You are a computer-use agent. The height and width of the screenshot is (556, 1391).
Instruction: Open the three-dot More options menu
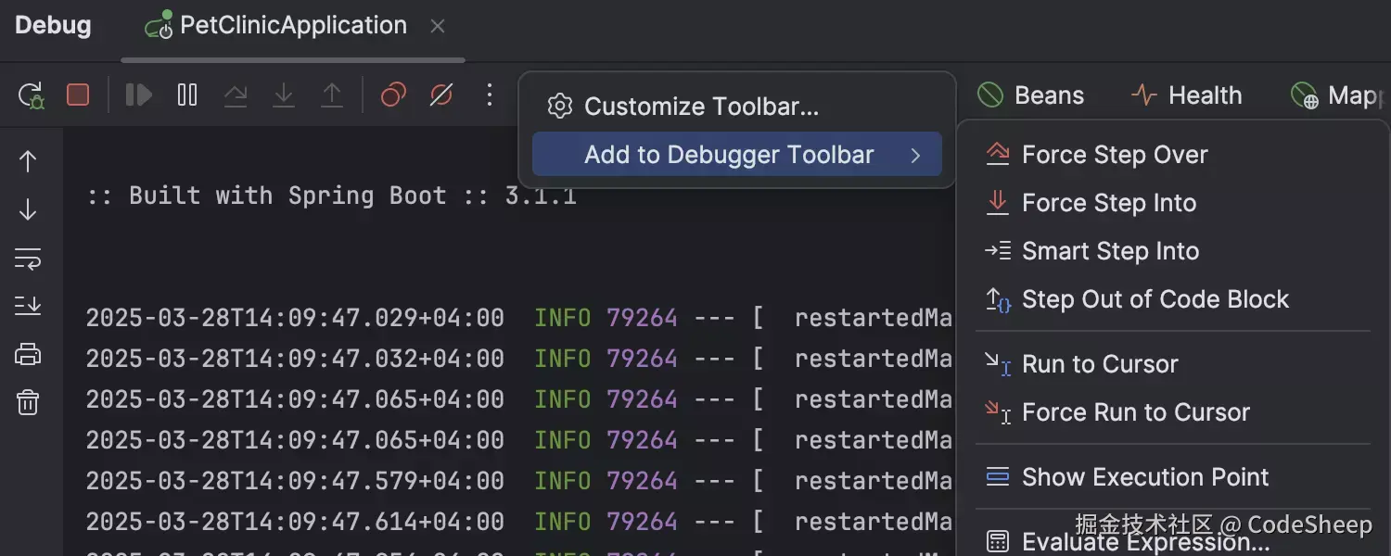pyautogui.click(x=490, y=95)
